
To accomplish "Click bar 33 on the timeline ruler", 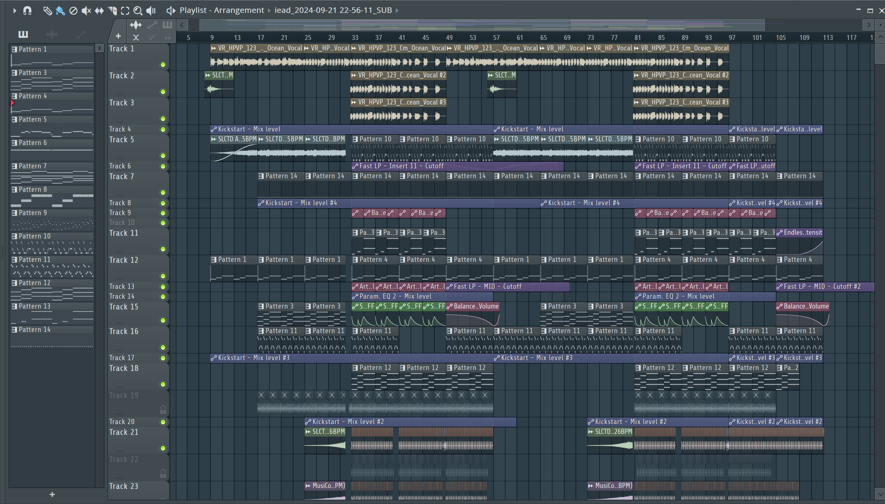I will [x=355, y=38].
